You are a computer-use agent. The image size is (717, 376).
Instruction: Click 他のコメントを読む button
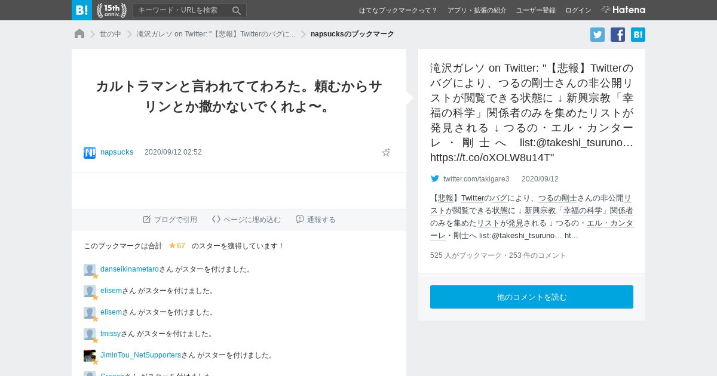click(532, 297)
